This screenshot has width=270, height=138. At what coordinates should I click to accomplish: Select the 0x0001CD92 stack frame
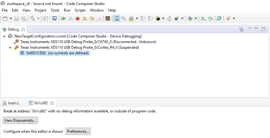click(54, 53)
